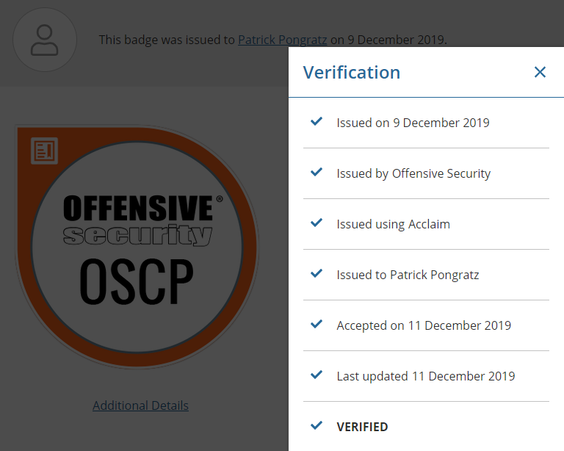Image resolution: width=564 pixels, height=451 pixels.
Task: Open the Additional Details link
Action: 141,405
